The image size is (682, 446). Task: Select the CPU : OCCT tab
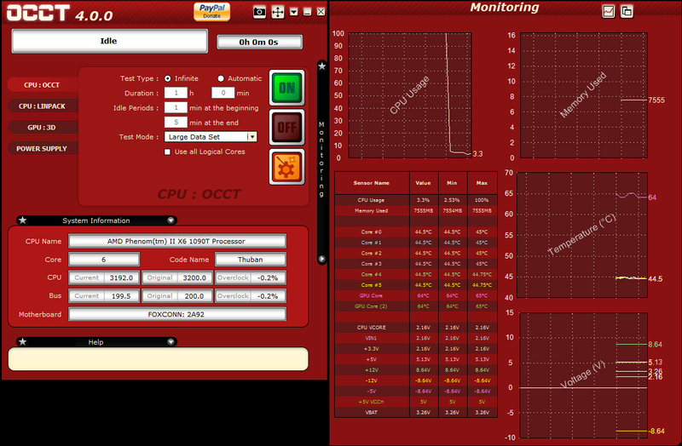tap(42, 84)
